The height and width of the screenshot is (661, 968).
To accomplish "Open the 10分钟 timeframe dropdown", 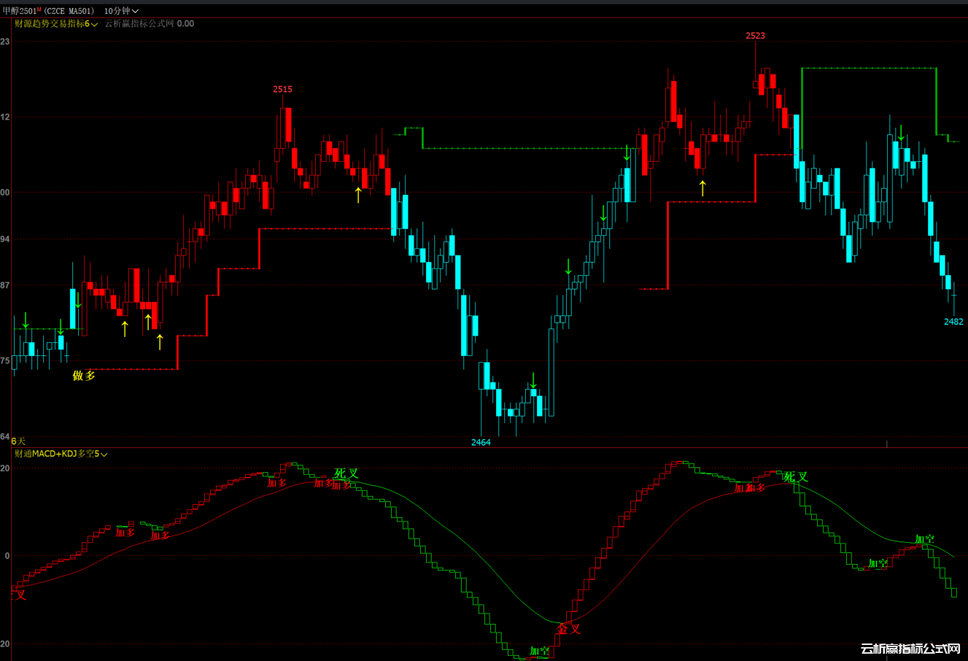I will pos(121,11).
